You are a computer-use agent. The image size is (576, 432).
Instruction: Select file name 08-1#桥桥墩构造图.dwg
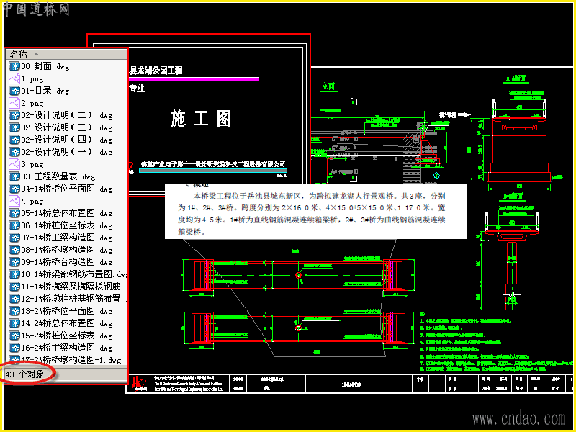(67, 250)
